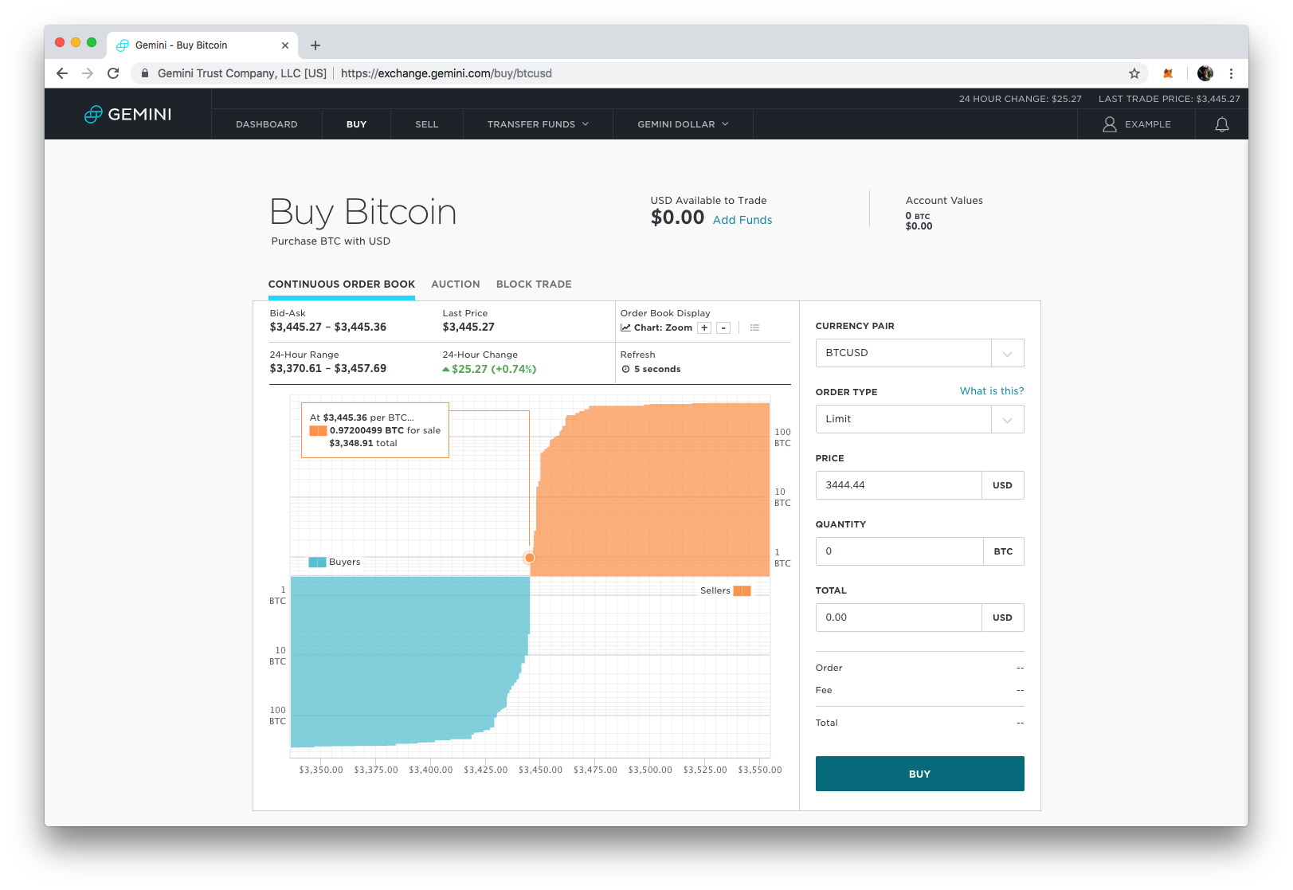Viewport: 1293px width, 890px height.
Task: Open the notifications bell
Action: pyautogui.click(x=1222, y=124)
